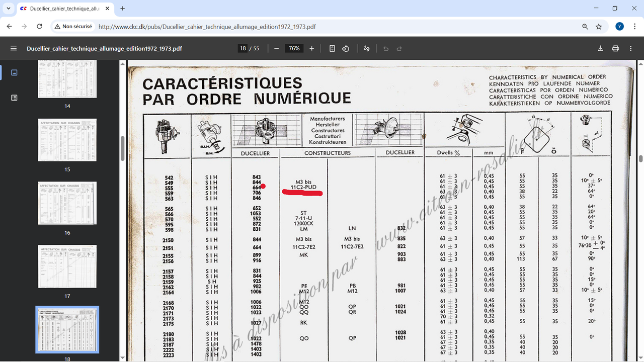Open the Chrome profile avatar
Image resolution: width=644 pixels, height=362 pixels.
pyautogui.click(x=619, y=27)
